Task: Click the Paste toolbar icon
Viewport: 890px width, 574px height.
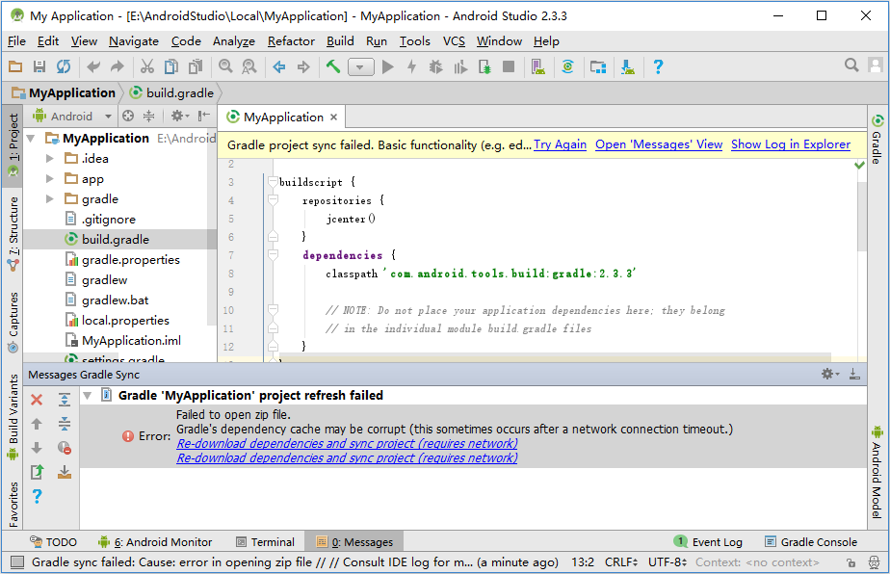Action: [196, 67]
